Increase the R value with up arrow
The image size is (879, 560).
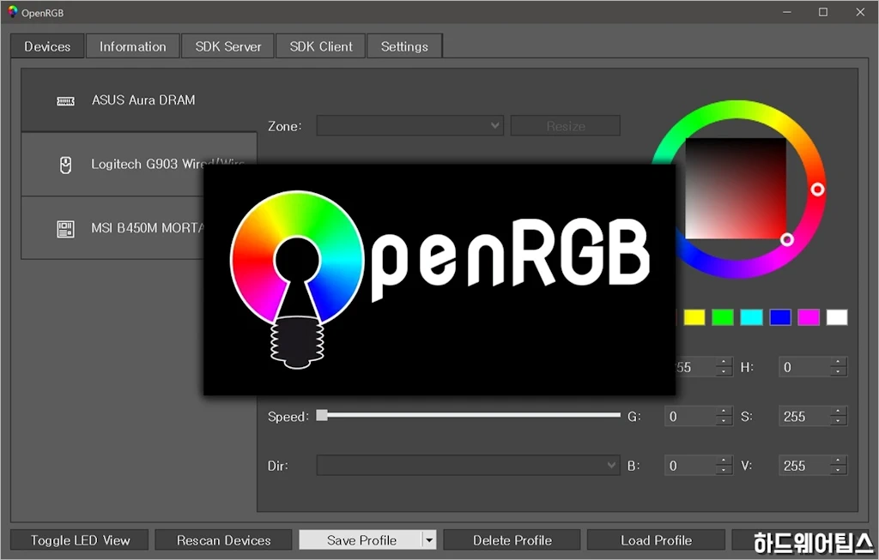[x=724, y=362]
